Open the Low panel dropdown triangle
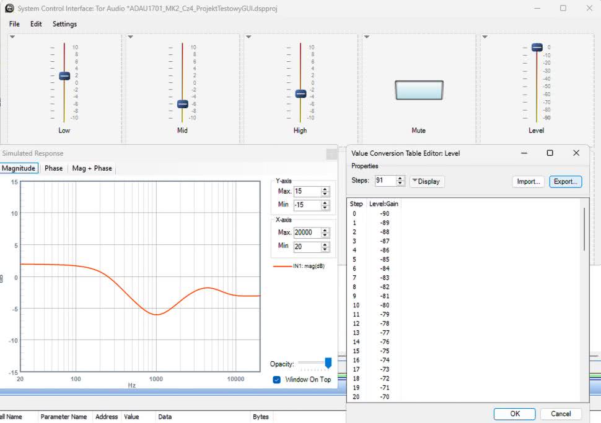This screenshot has height=423, width=601. (x=12, y=38)
